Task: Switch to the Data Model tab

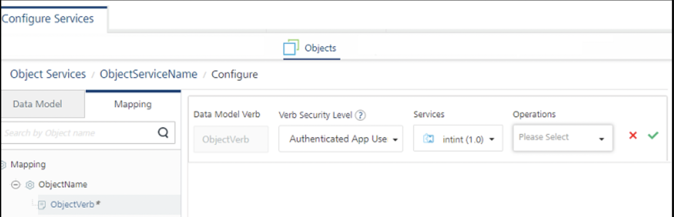Action: tap(38, 104)
